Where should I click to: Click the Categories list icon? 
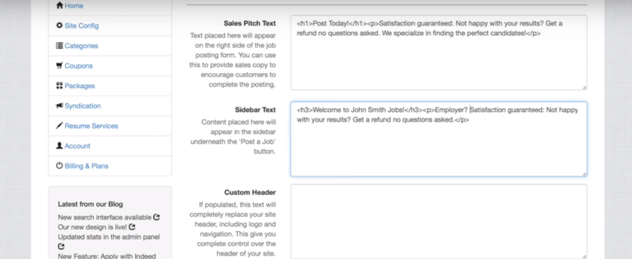[59, 46]
